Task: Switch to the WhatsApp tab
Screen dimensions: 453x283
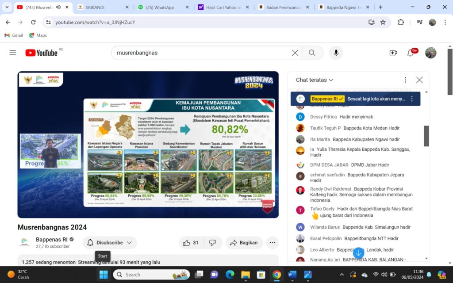Action: (164, 7)
